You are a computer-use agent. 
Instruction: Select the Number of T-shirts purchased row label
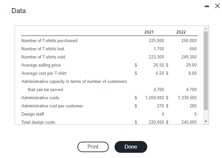coord(49,40)
